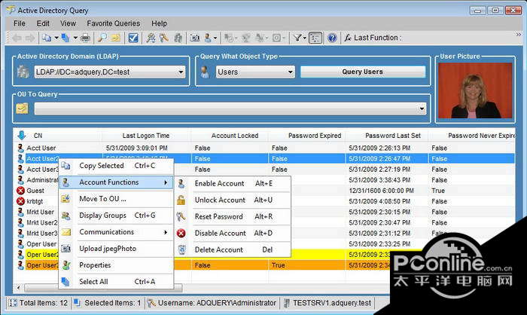This screenshot has width=527, height=315.
Task: Click the recycle bin Delete Account icon
Action: pyautogui.click(x=181, y=249)
